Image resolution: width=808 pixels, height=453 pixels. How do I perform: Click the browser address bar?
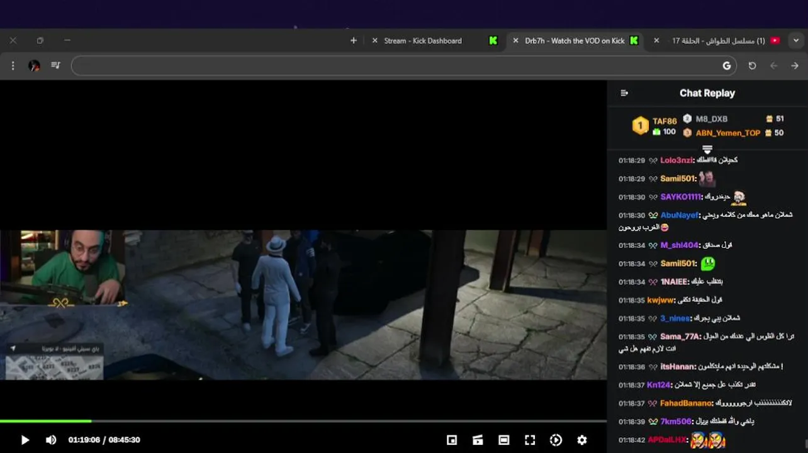click(403, 65)
